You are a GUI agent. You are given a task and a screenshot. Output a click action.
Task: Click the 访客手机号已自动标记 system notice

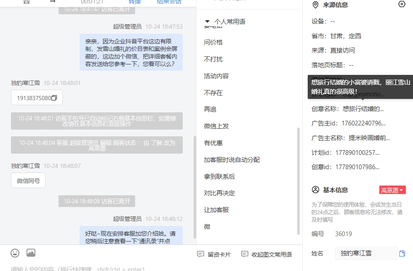(97, 121)
